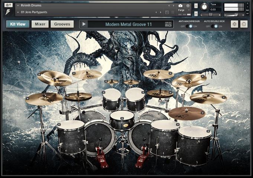Mute the instrument with M button
The width and height of the screenshot is (253, 178).
[x=196, y=14]
